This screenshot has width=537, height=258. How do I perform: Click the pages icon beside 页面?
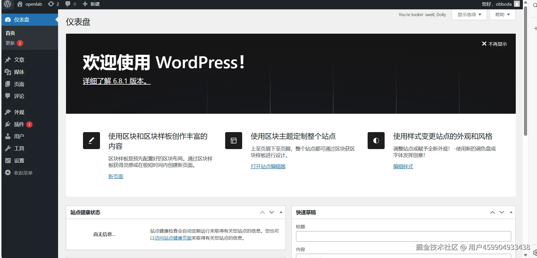(x=8, y=84)
